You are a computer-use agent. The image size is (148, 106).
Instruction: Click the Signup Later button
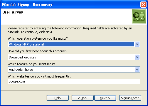[x=130, y=98]
